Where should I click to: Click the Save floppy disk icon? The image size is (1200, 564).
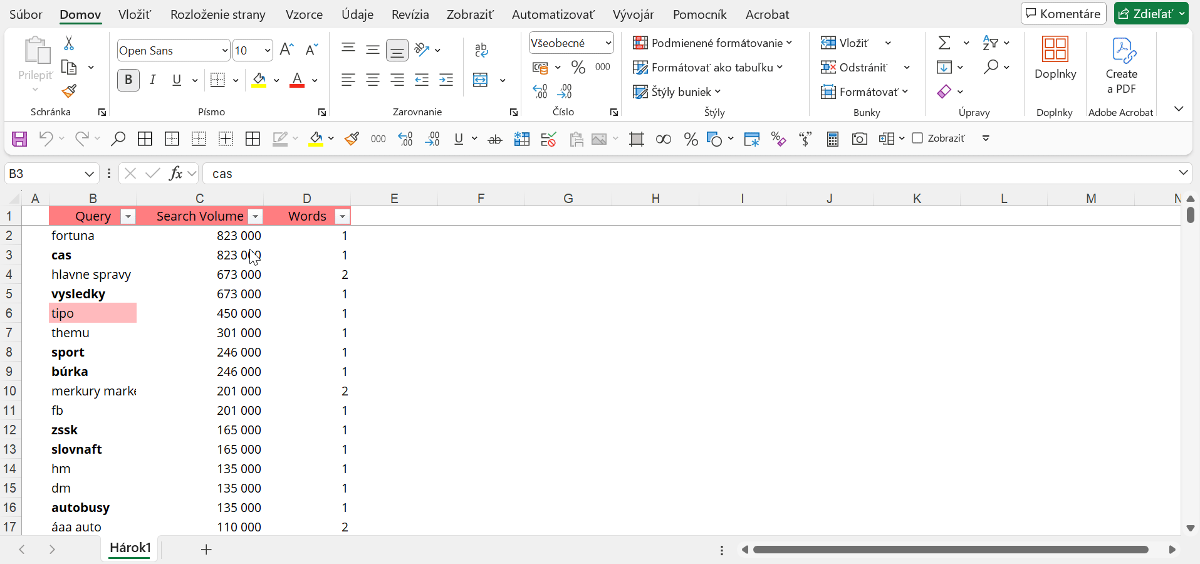(19, 138)
